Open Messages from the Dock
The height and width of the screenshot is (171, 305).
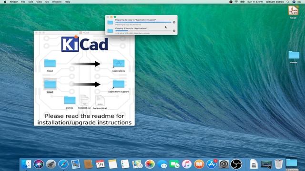(x=162, y=164)
